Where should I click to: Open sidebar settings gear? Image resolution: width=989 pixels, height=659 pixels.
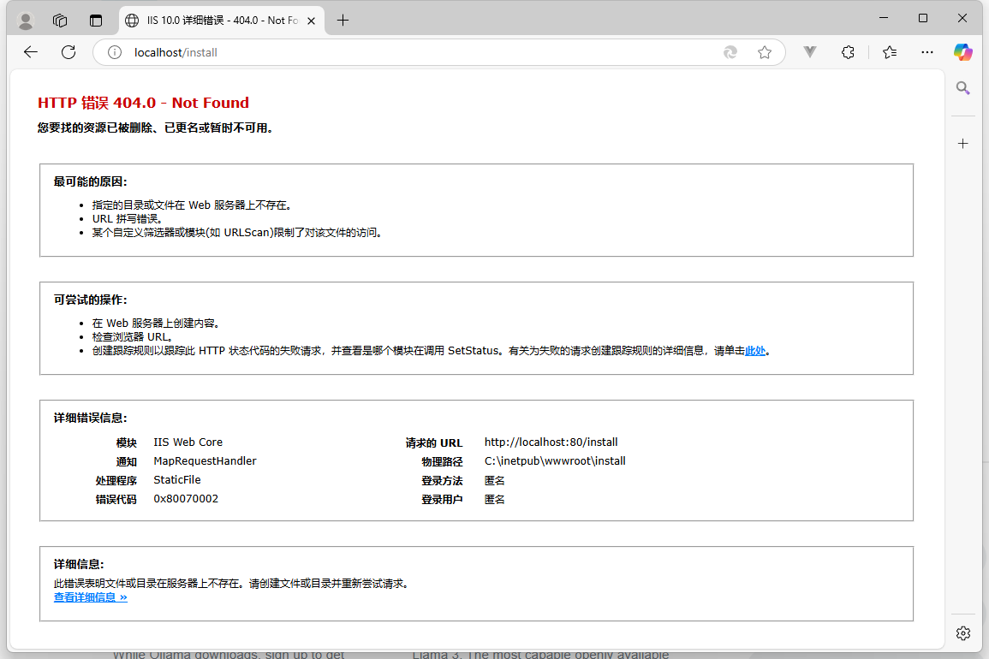[x=962, y=633]
